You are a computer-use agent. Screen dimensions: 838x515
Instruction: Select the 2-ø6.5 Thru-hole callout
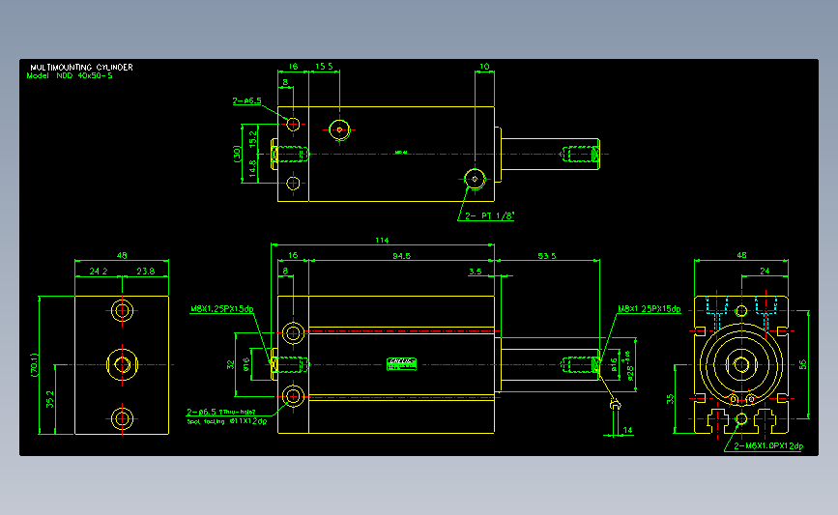click(220, 412)
